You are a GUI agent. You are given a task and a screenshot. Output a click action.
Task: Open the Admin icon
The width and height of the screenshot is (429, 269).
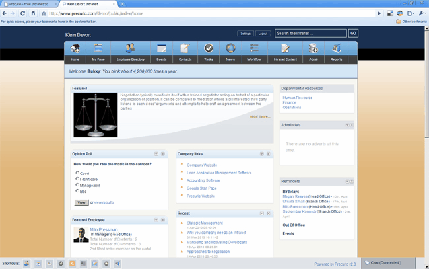click(313, 48)
